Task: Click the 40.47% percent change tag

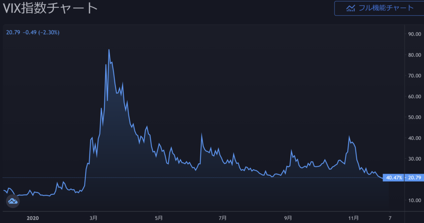Action: pyautogui.click(x=394, y=178)
